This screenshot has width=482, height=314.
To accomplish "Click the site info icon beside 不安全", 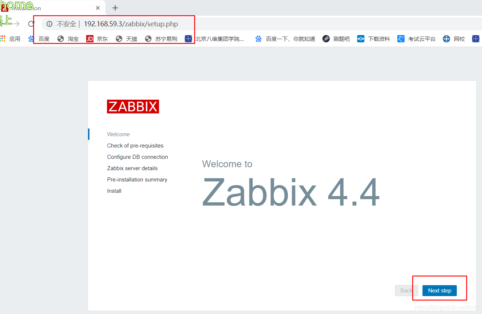I will coord(50,24).
